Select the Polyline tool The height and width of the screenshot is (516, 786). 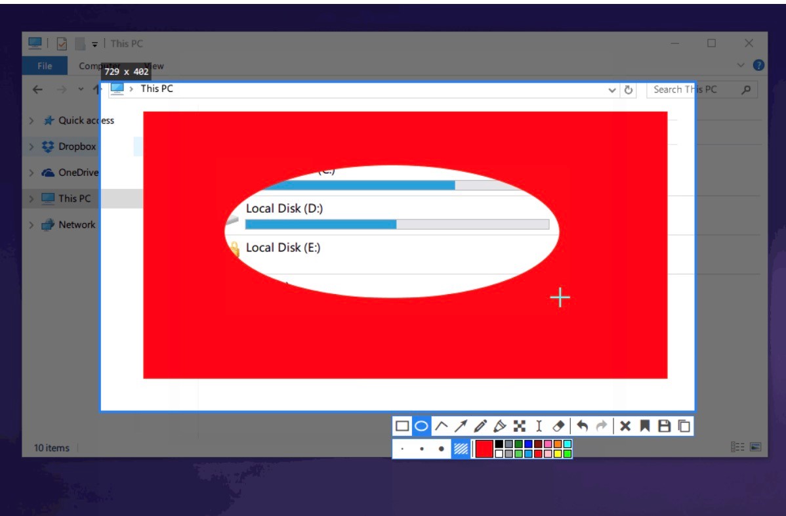pyautogui.click(x=441, y=426)
